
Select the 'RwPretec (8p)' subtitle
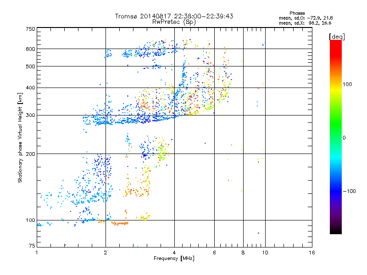(x=174, y=22)
